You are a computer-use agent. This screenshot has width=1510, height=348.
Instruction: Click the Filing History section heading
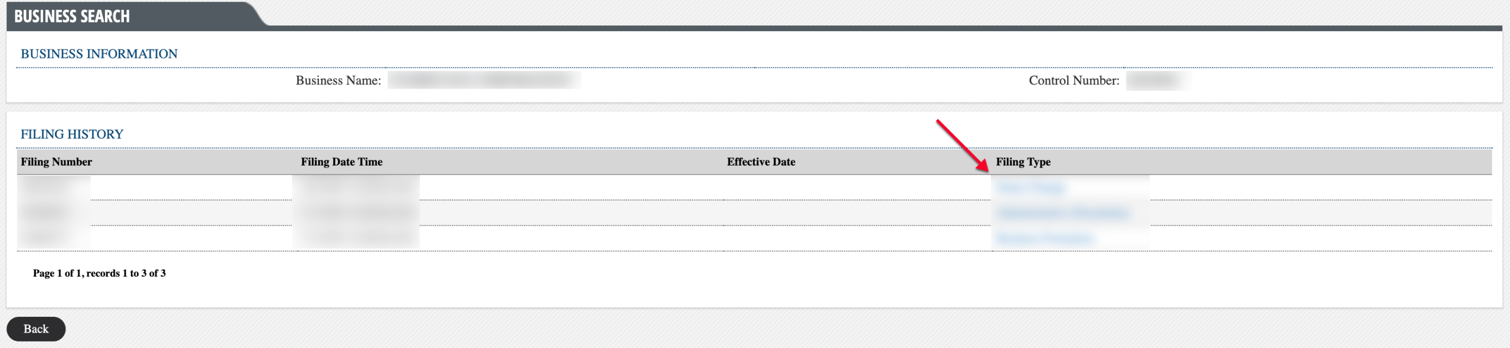(x=72, y=134)
